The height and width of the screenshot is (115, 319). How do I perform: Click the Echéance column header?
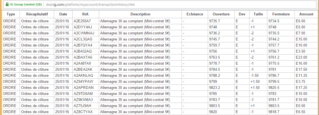point(195,14)
